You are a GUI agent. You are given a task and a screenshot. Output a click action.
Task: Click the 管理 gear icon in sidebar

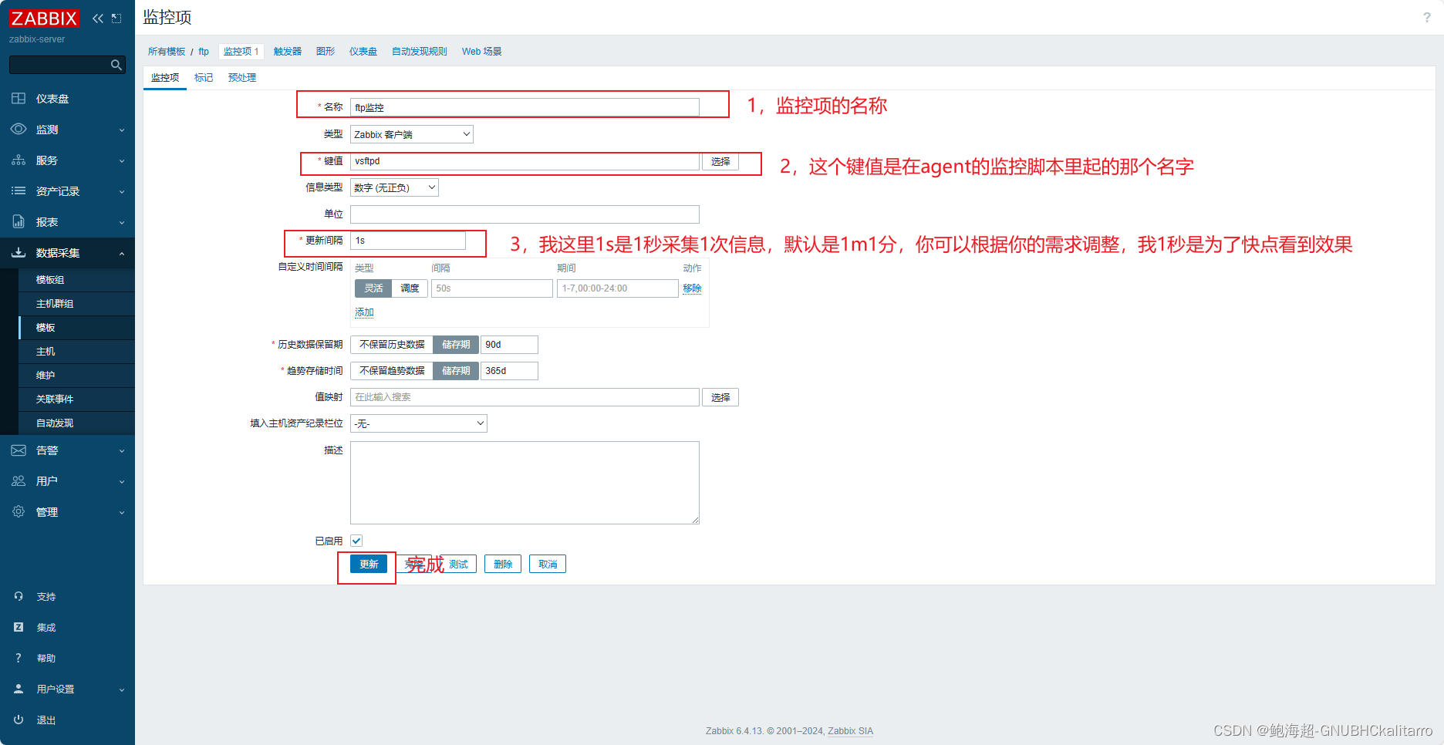pyautogui.click(x=19, y=512)
